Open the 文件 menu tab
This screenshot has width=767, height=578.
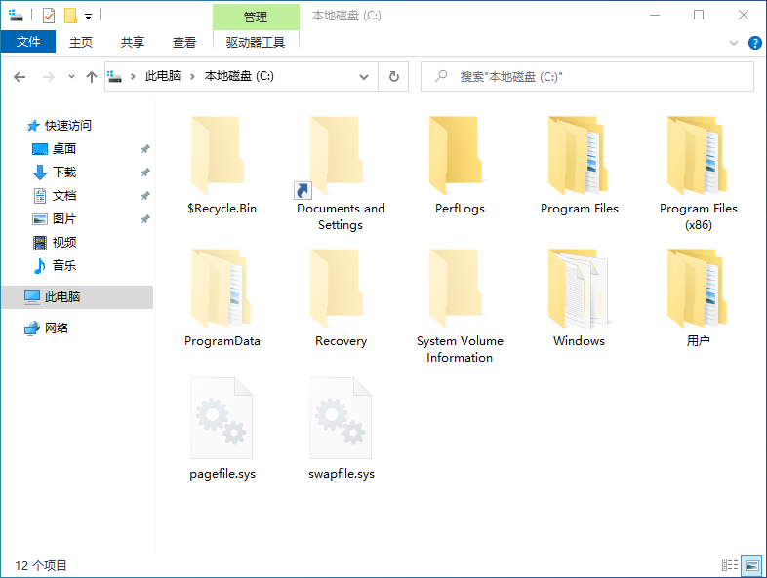pos(28,42)
